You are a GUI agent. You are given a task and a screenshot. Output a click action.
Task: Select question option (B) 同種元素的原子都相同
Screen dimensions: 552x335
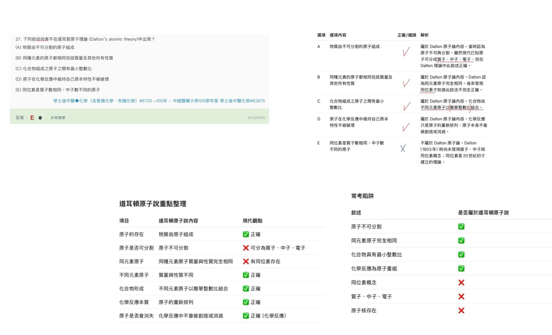pos(64,58)
